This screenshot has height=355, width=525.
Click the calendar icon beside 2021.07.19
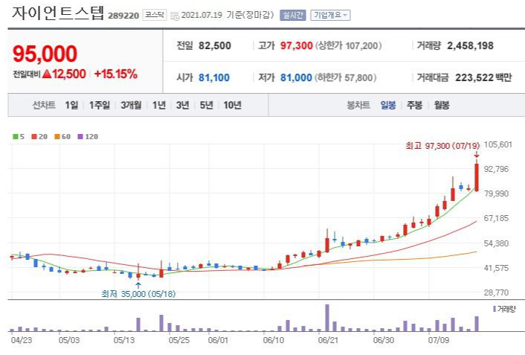click(175, 16)
